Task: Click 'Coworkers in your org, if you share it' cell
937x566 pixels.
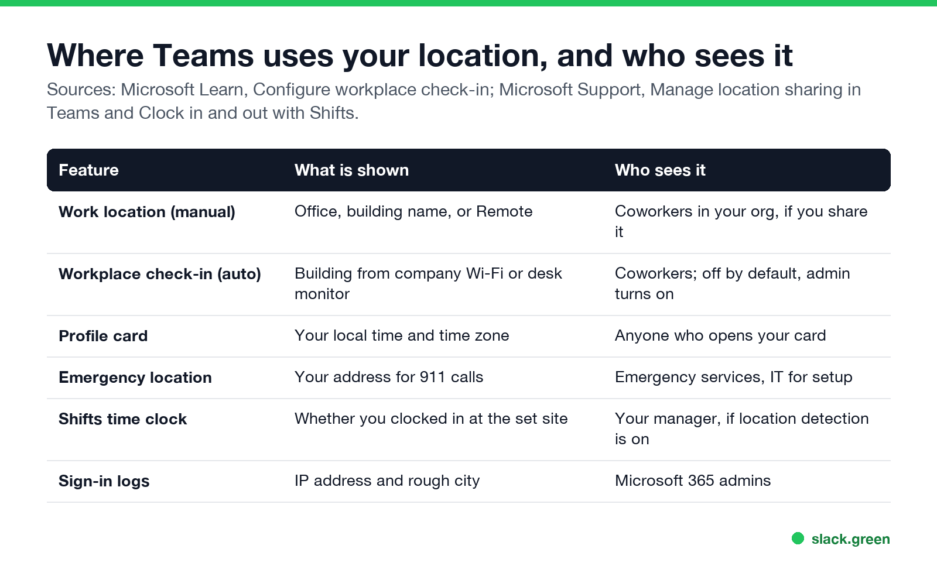Action: tap(741, 222)
